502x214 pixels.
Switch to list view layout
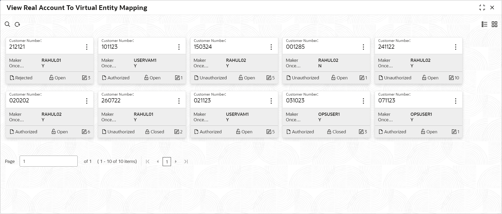484,24
